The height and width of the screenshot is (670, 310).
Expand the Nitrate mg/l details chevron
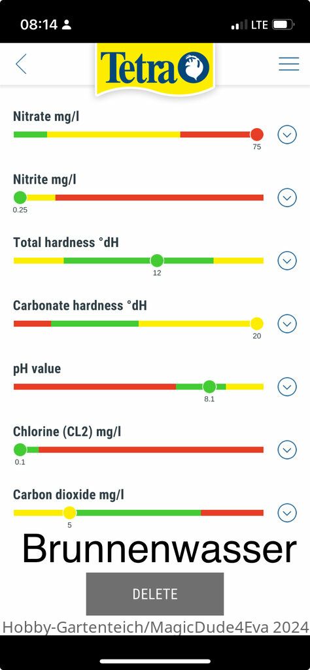(x=287, y=135)
